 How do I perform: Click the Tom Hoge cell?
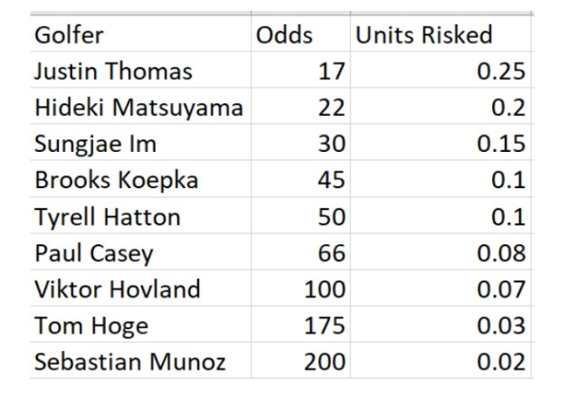click(x=90, y=326)
